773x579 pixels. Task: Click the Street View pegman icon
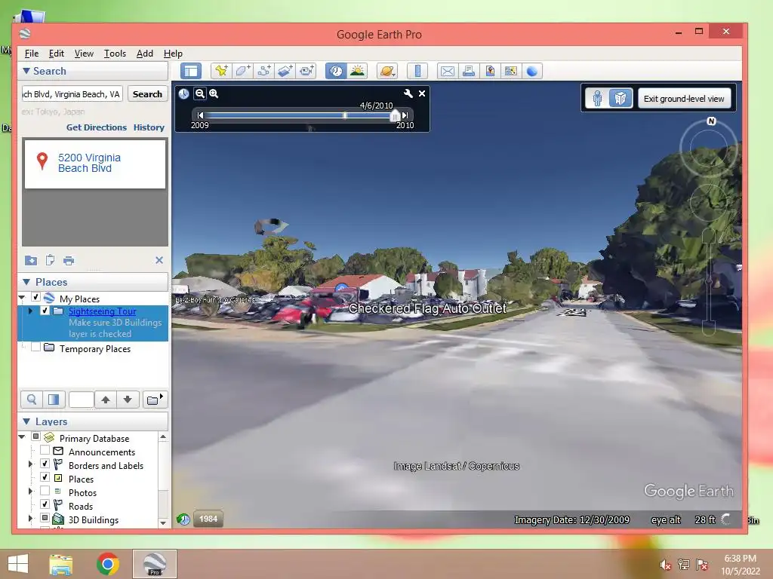598,99
